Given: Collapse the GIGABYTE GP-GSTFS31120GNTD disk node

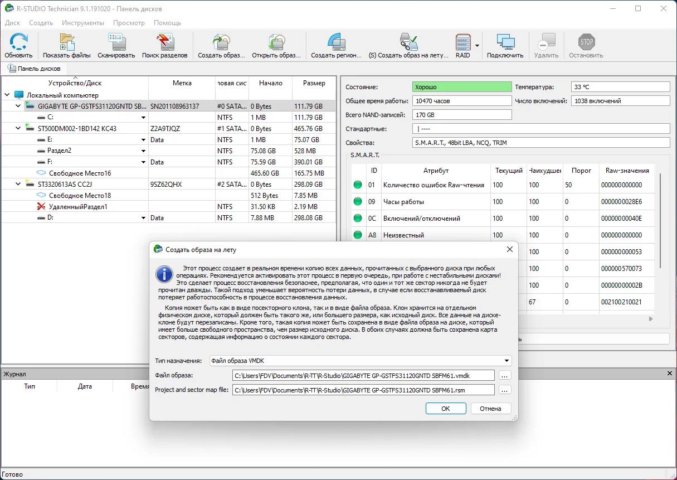Looking at the screenshot, I should (x=18, y=106).
